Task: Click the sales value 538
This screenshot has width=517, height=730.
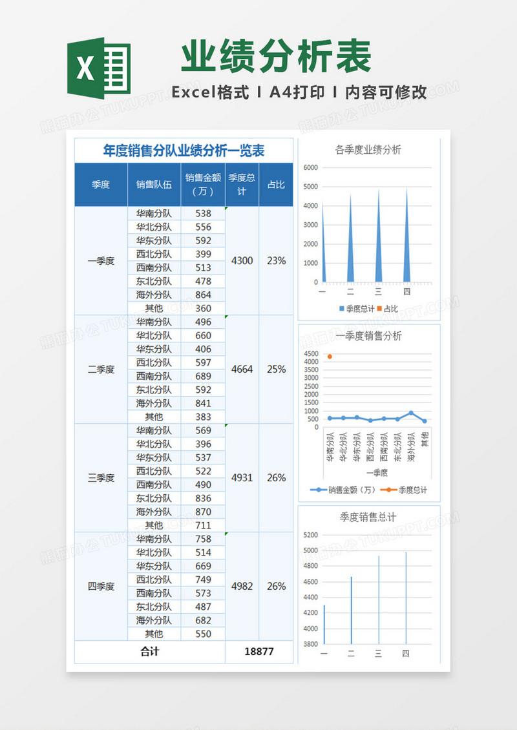Action: pyautogui.click(x=203, y=214)
